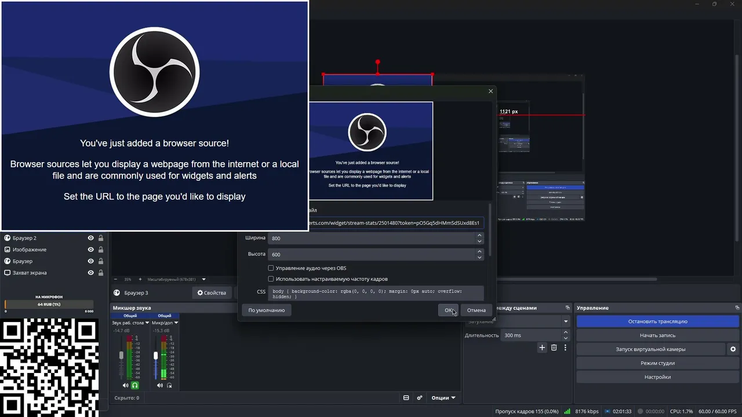Mute the 'Звук раб. стола' speaker icon
This screenshot has height=417, width=742.
coord(126,385)
